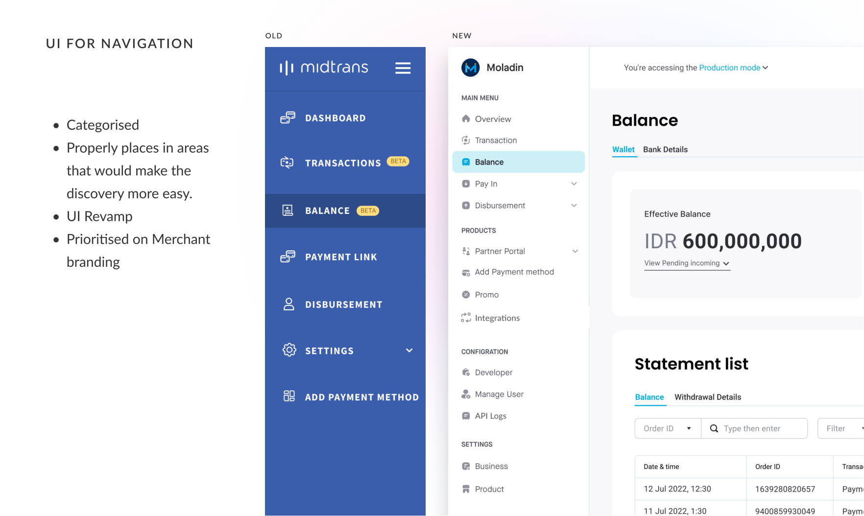Click the Moladin logo in new sidebar
The image size is (864, 516).
[471, 68]
